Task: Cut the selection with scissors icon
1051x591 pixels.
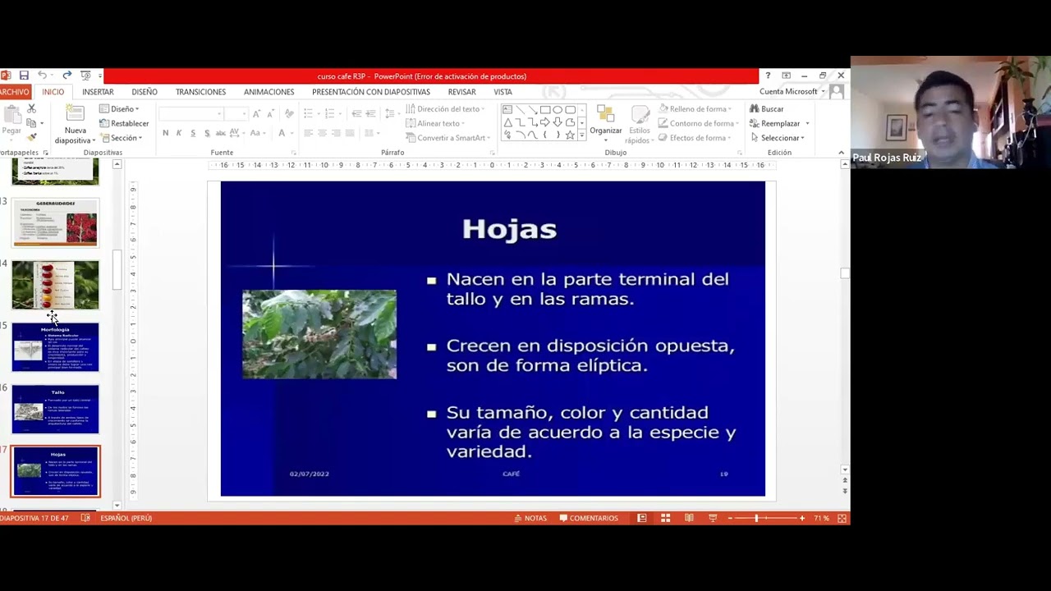Action: point(31,108)
